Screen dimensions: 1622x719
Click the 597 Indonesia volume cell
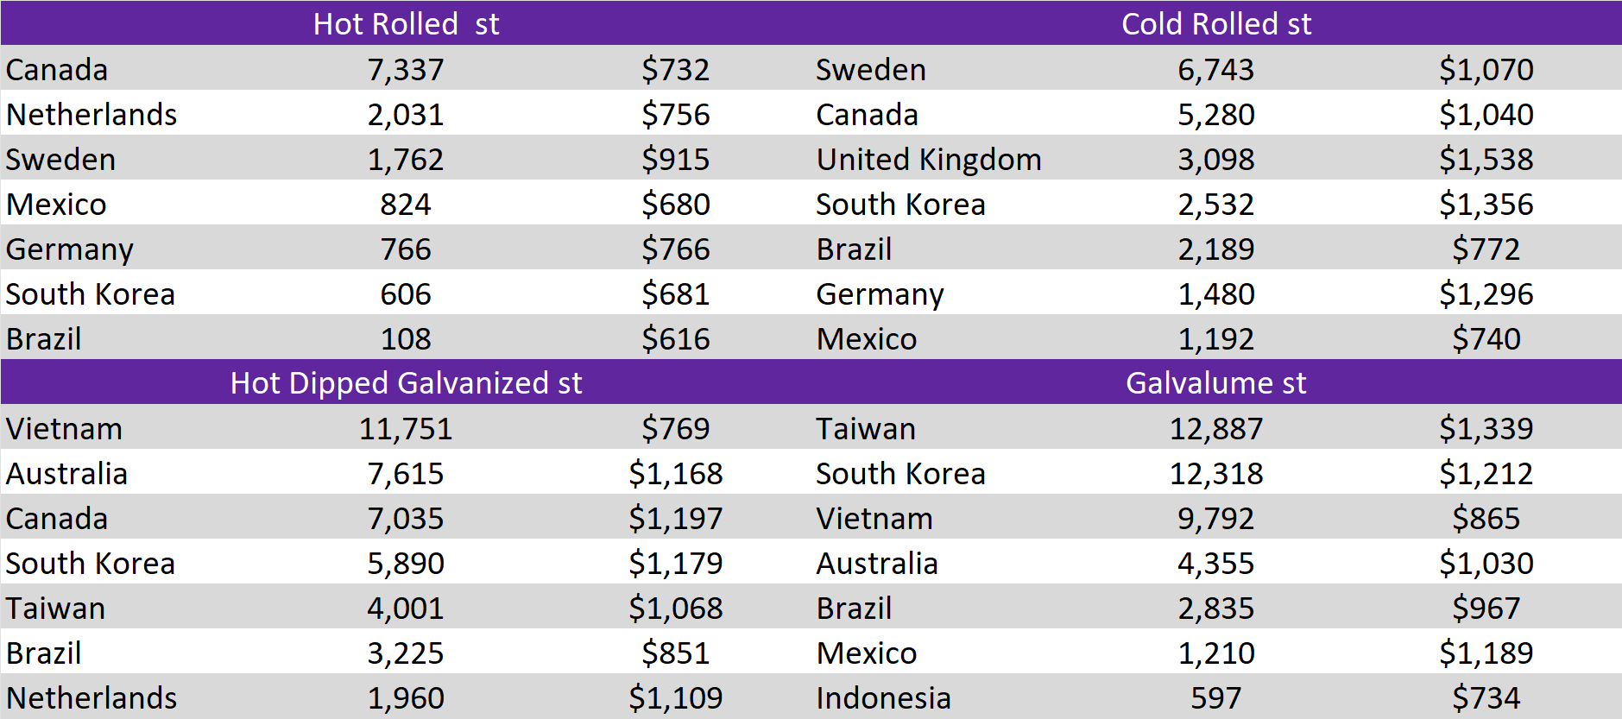tap(1215, 697)
